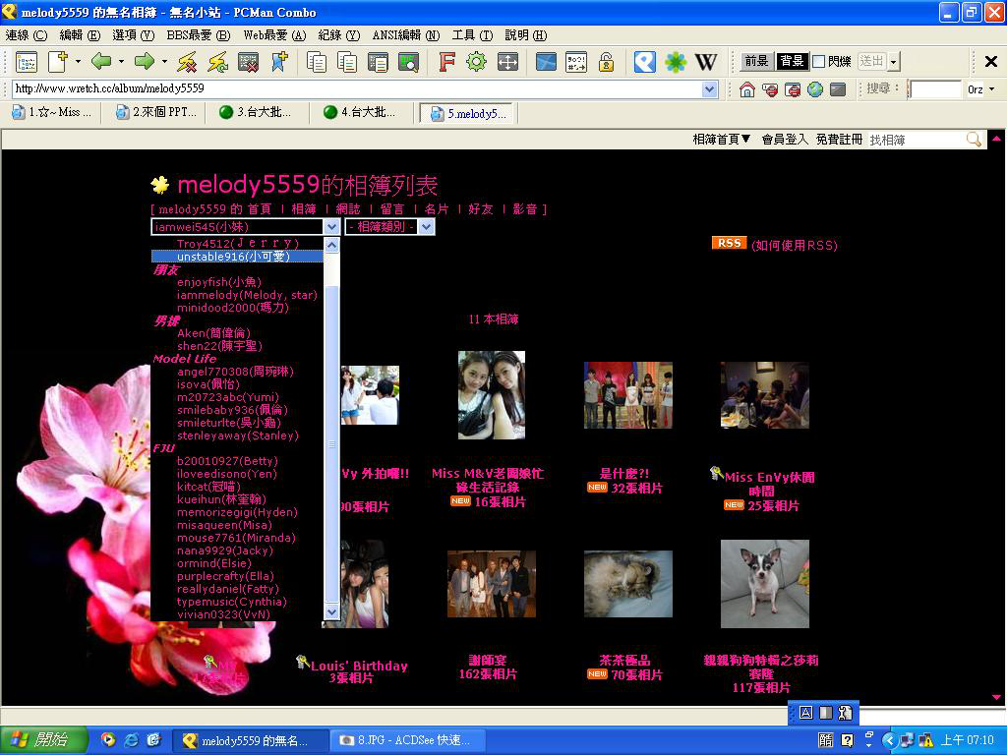Switch to tab 2.來個 PPT
This screenshot has width=1007, height=755.
click(155, 112)
